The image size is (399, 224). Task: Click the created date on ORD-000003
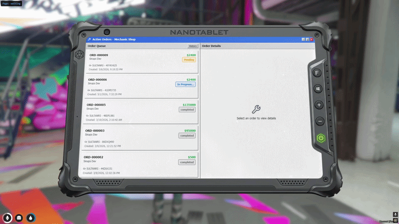pyautogui.click(x=103, y=146)
